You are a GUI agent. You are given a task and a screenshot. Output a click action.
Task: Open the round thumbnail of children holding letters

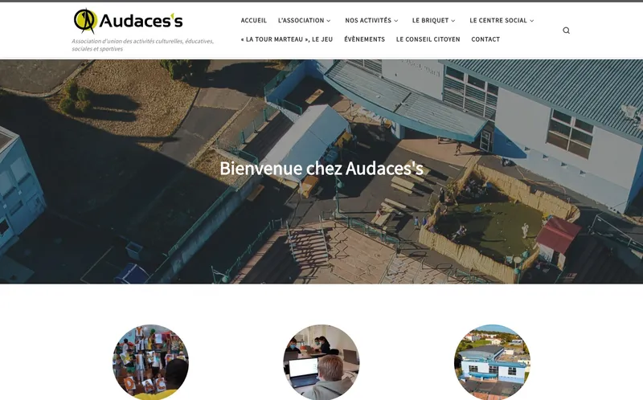(x=150, y=362)
